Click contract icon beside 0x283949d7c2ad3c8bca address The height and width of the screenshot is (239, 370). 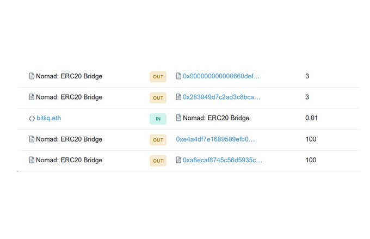coord(178,97)
